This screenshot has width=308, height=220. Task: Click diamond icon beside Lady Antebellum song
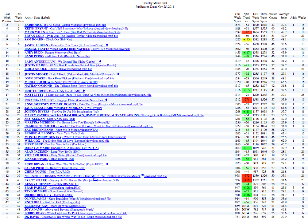click(x=100, y=61)
